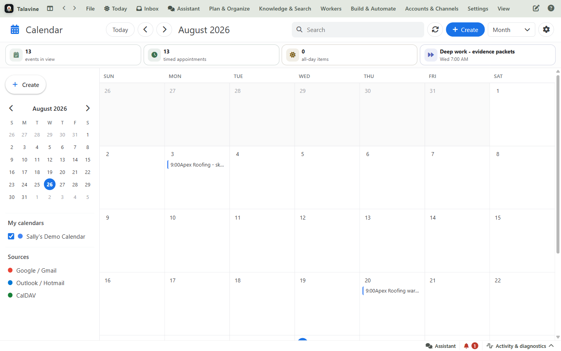The image size is (561, 351).
Task: Open the Workers menu
Action: (331, 9)
